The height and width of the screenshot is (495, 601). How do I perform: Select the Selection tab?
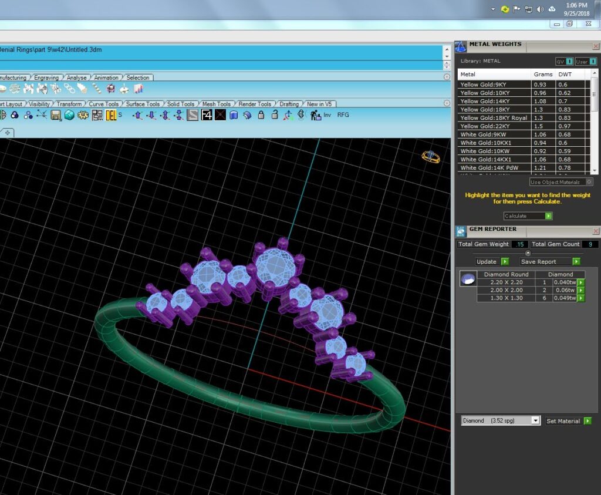click(138, 78)
